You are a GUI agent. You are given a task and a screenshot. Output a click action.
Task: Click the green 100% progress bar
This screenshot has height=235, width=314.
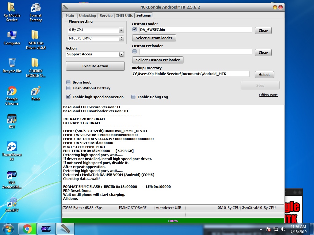click(x=173, y=221)
